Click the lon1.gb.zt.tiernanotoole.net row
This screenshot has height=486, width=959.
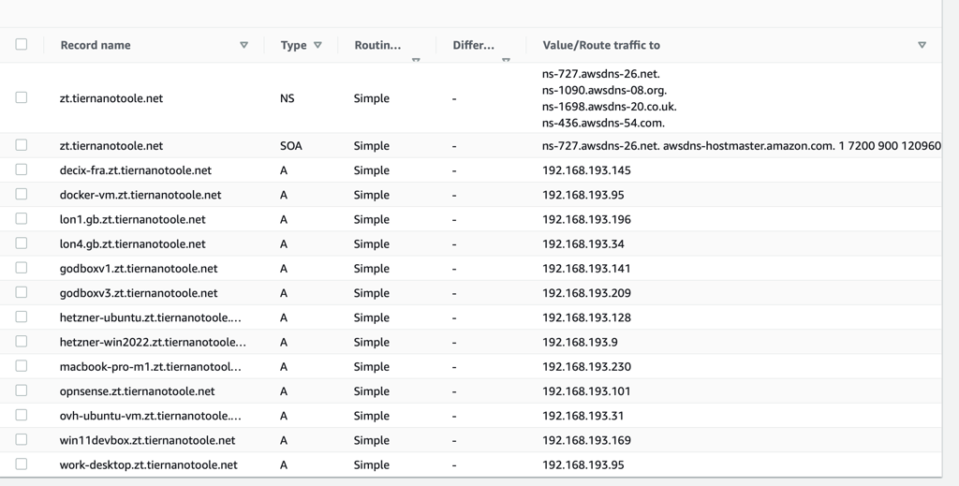coord(470,219)
